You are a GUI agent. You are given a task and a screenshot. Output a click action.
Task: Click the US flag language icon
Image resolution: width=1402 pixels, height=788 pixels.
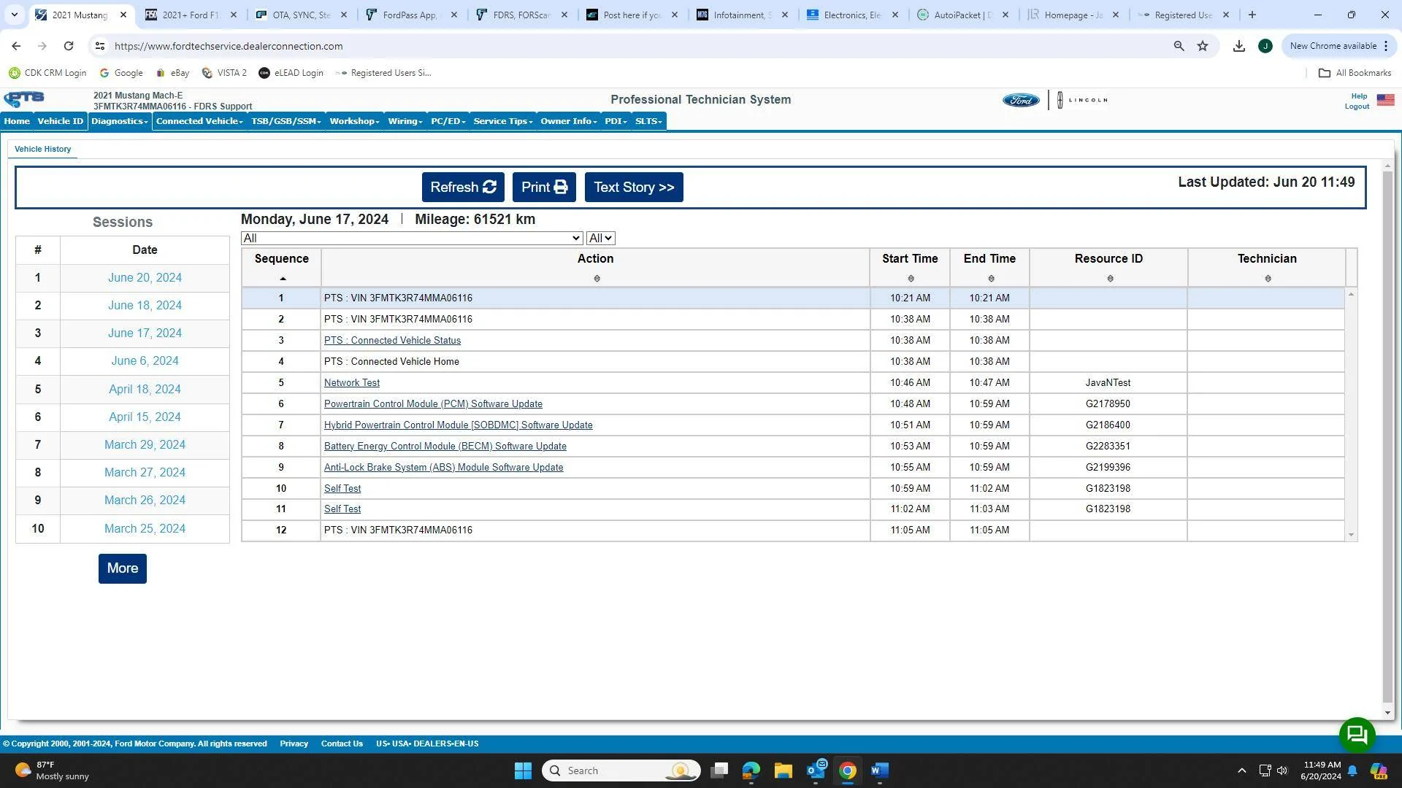1385,101
